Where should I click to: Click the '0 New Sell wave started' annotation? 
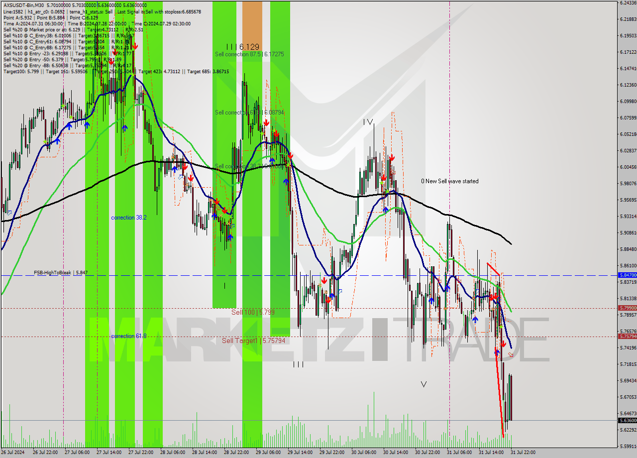[450, 181]
